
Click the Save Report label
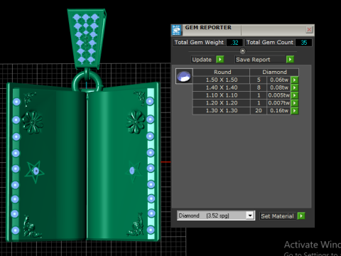[253, 60]
